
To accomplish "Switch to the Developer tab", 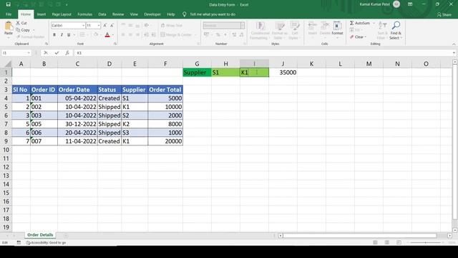I will 152,14.
